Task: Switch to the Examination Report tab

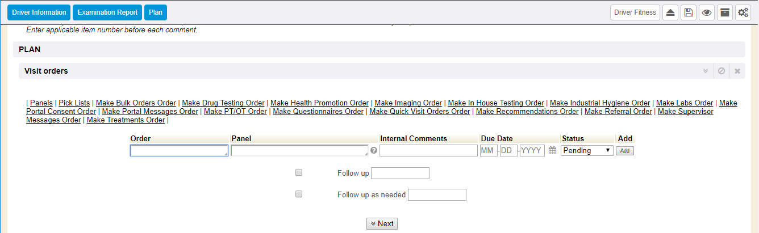Action: point(107,12)
